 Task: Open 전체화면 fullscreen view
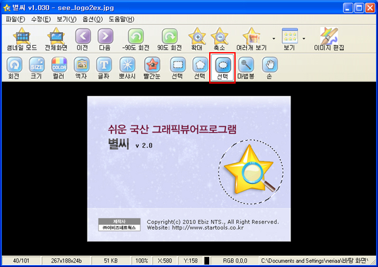click(56, 39)
